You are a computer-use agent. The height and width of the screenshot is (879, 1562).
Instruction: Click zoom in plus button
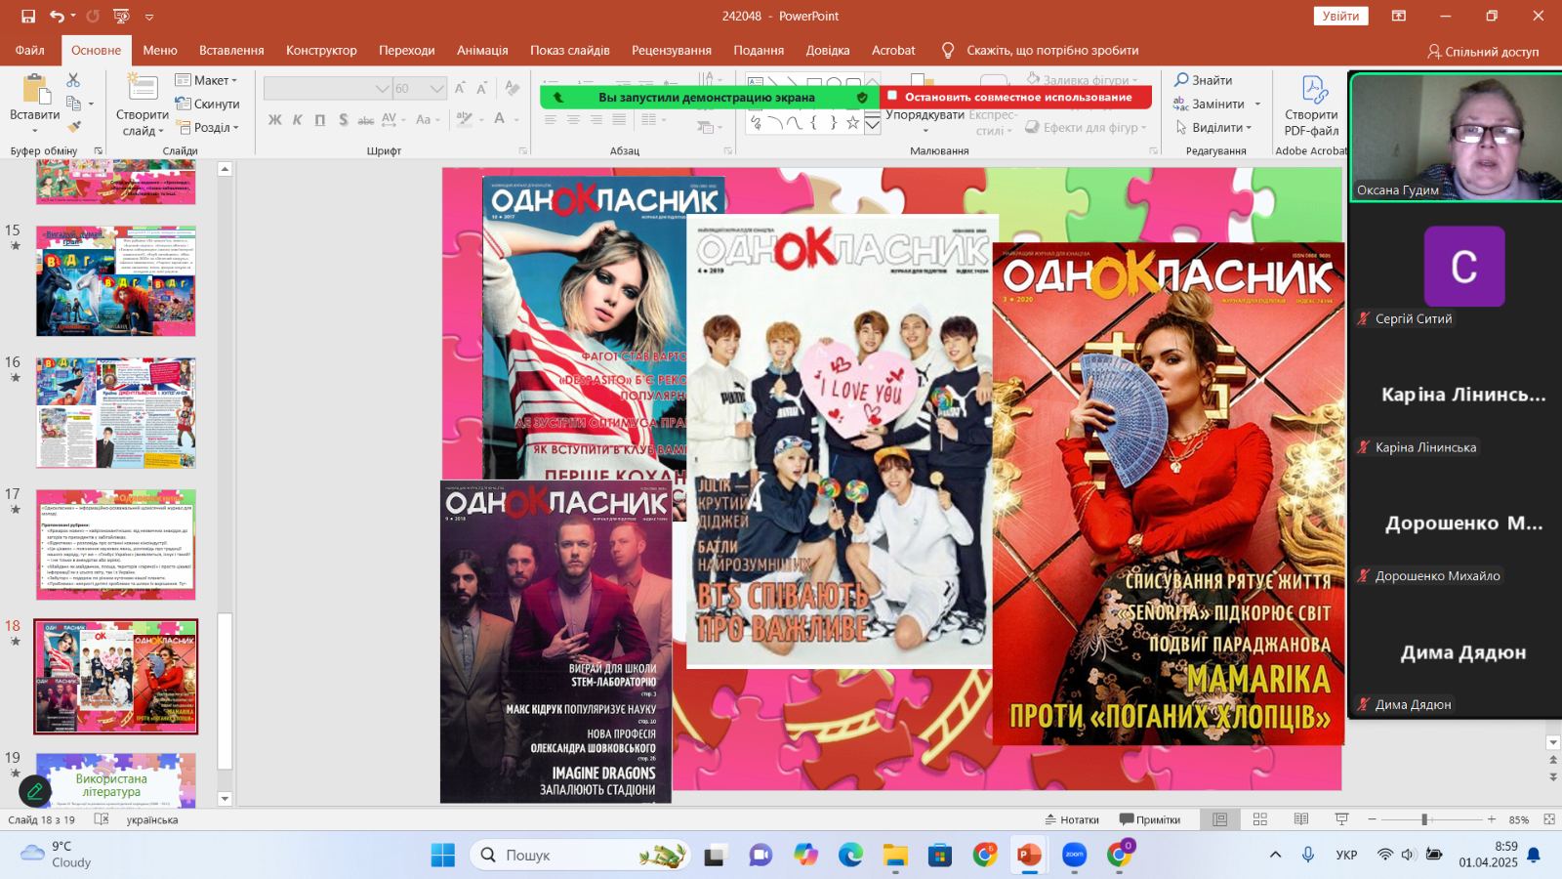[1491, 819]
